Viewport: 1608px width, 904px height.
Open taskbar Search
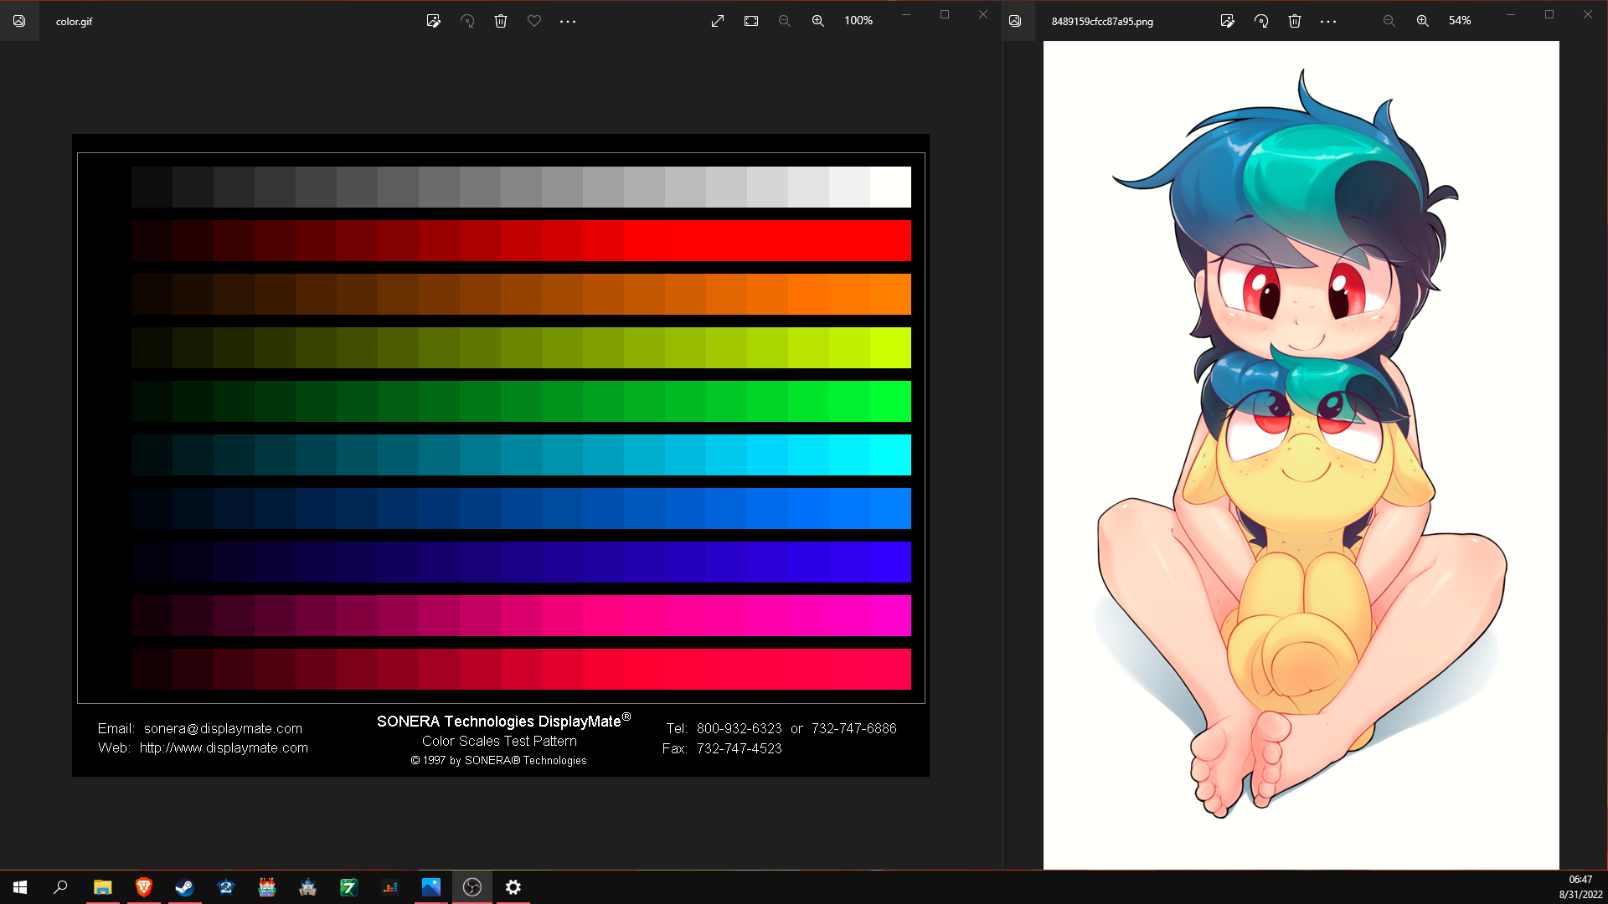(60, 887)
